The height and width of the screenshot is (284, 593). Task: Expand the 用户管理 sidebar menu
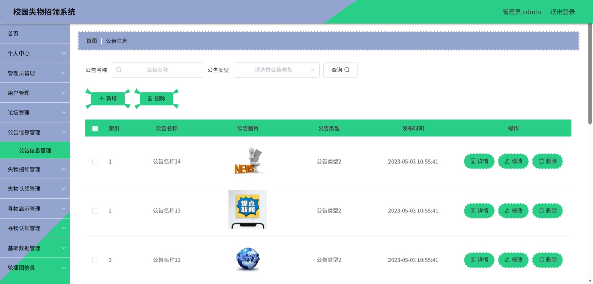pos(35,93)
